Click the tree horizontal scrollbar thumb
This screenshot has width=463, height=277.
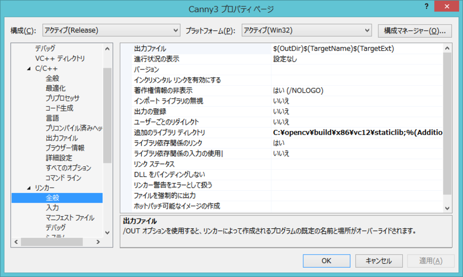tap(52, 242)
